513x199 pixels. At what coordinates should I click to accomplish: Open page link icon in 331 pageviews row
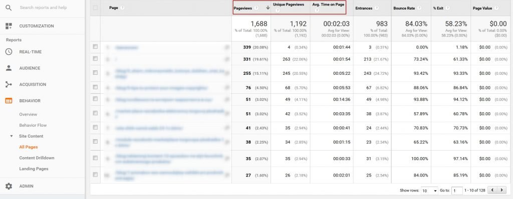226,59
